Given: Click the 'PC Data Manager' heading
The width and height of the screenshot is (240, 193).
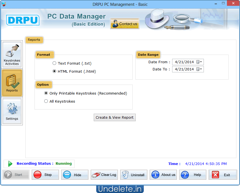Looking at the screenshot, I should point(76,16).
